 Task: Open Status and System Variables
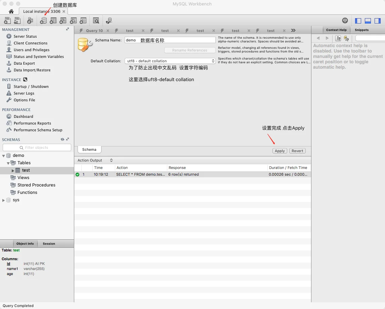tap(39, 57)
